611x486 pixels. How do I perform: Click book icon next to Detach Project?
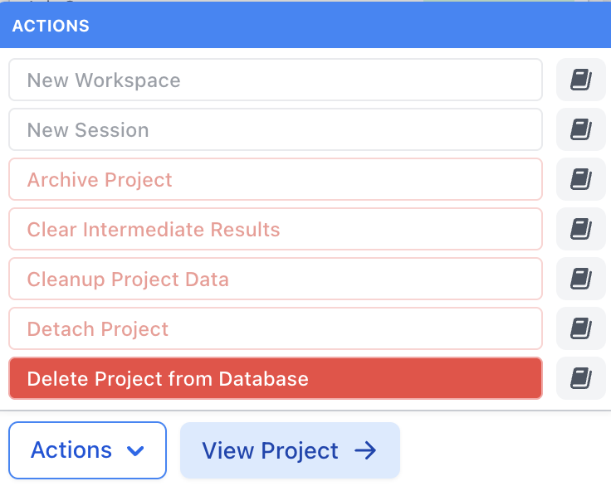(x=580, y=329)
